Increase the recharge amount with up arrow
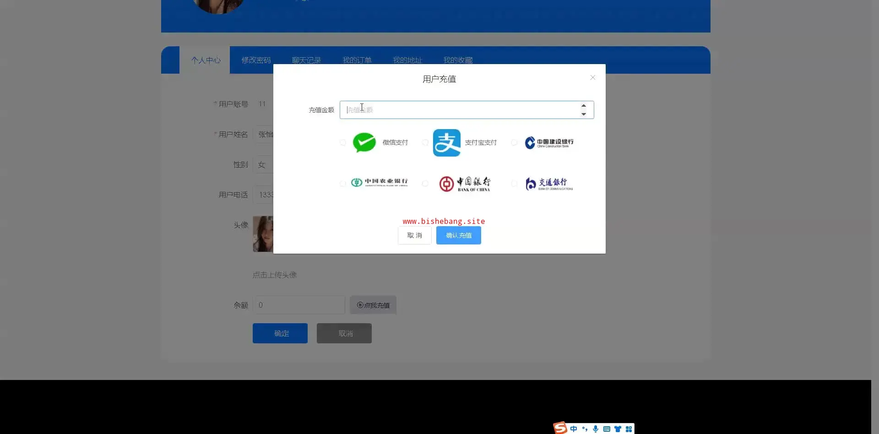 [x=584, y=106]
